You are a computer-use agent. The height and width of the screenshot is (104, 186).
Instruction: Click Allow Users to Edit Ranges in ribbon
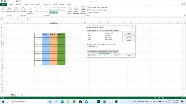pyautogui.click(x=96, y=10)
